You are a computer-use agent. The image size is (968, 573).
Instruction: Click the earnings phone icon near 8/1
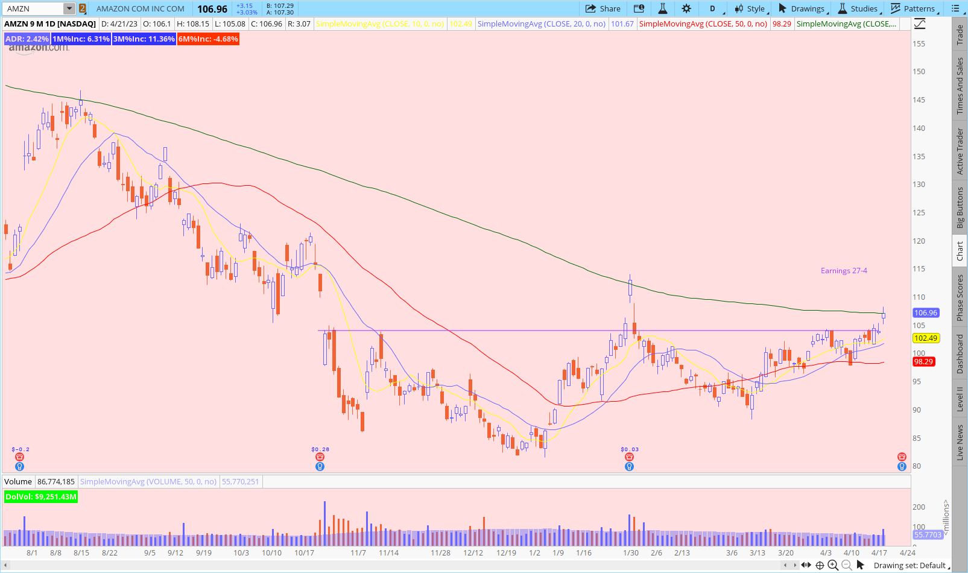click(x=19, y=457)
